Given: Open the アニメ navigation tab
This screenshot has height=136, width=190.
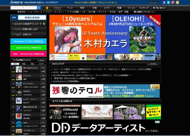Looking at the screenshot, I should click(70, 8).
